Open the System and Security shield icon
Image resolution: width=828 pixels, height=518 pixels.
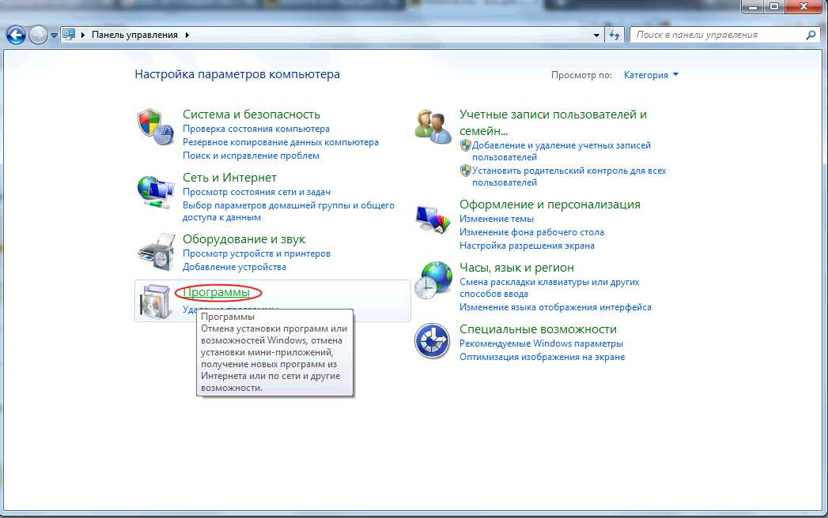(156, 126)
